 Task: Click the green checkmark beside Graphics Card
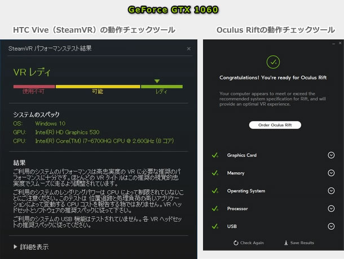[x=215, y=155]
